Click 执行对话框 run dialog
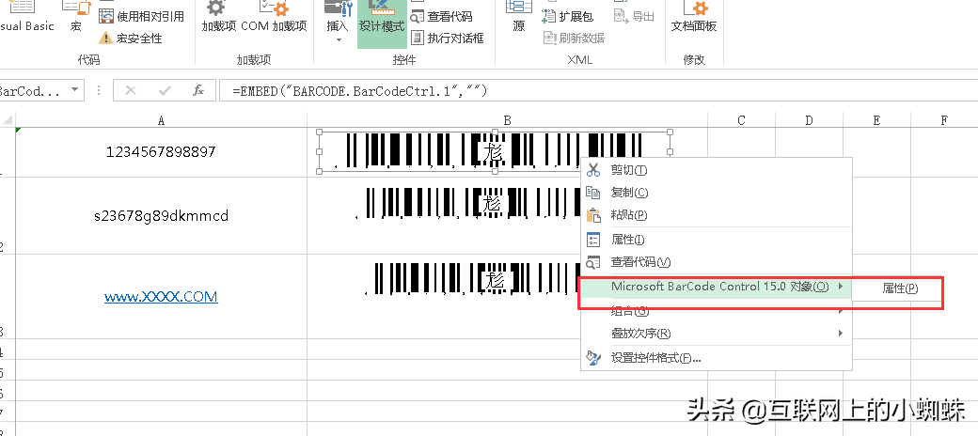 point(448,38)
